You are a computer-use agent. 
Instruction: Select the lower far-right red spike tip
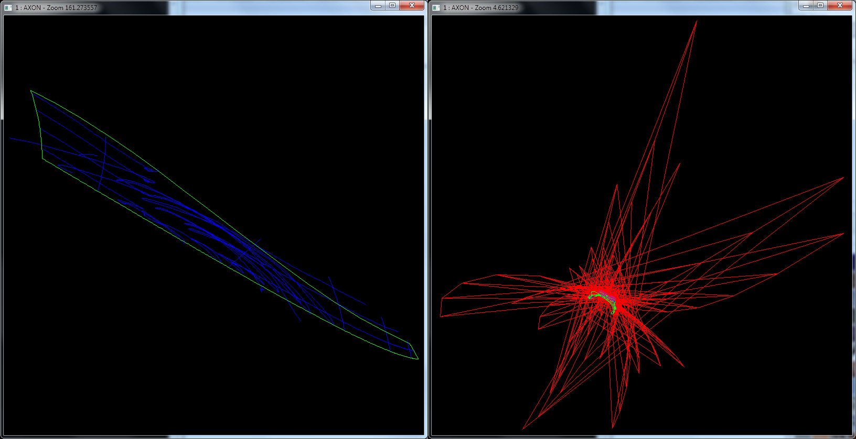(x=843, y=234)
